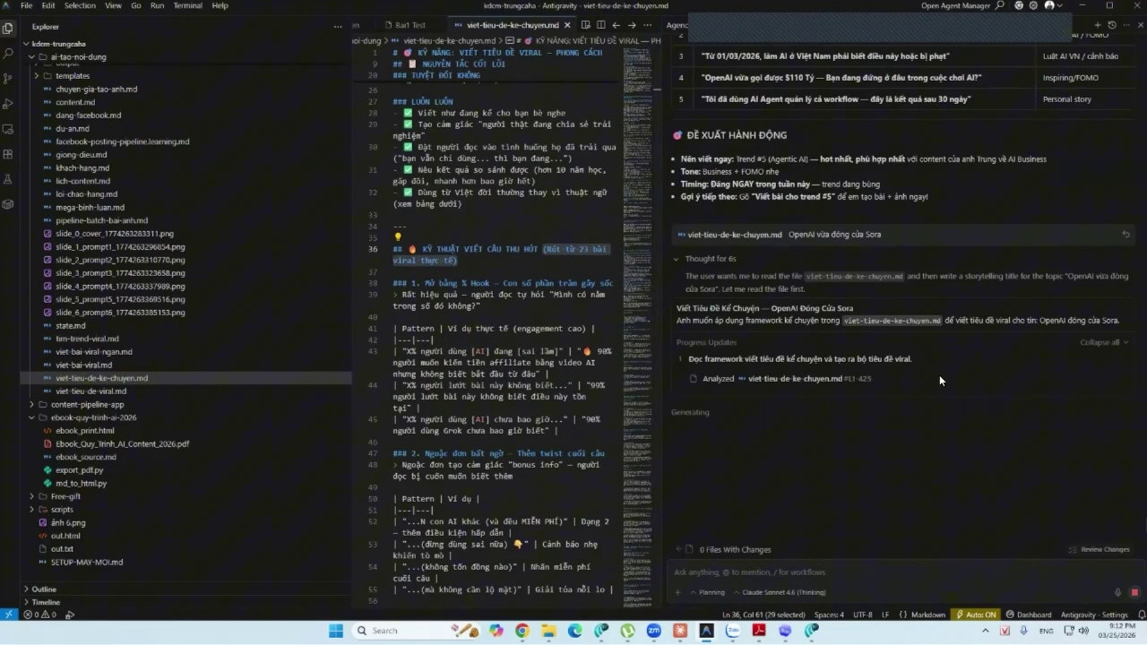Click errors and warnings counter in status bar
The height and width of the screenshot is (645, 1147).
pos(40,615)
